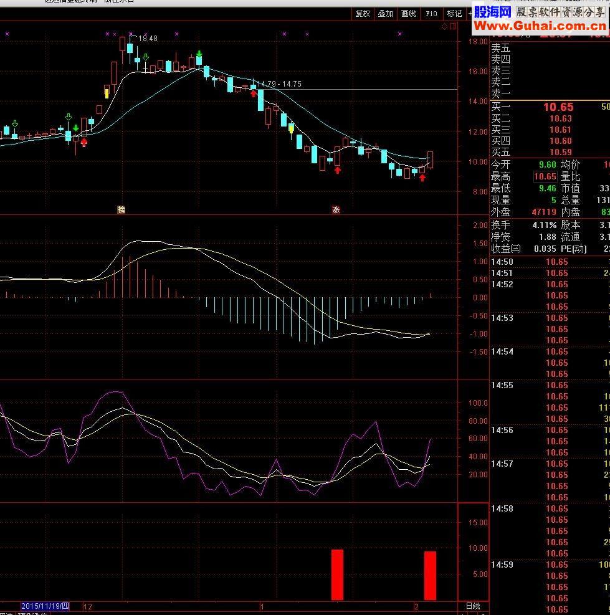Click red up arrow above the 涨 marker
The width and height of the screenshot is (610, 615).
pos(337,170)
